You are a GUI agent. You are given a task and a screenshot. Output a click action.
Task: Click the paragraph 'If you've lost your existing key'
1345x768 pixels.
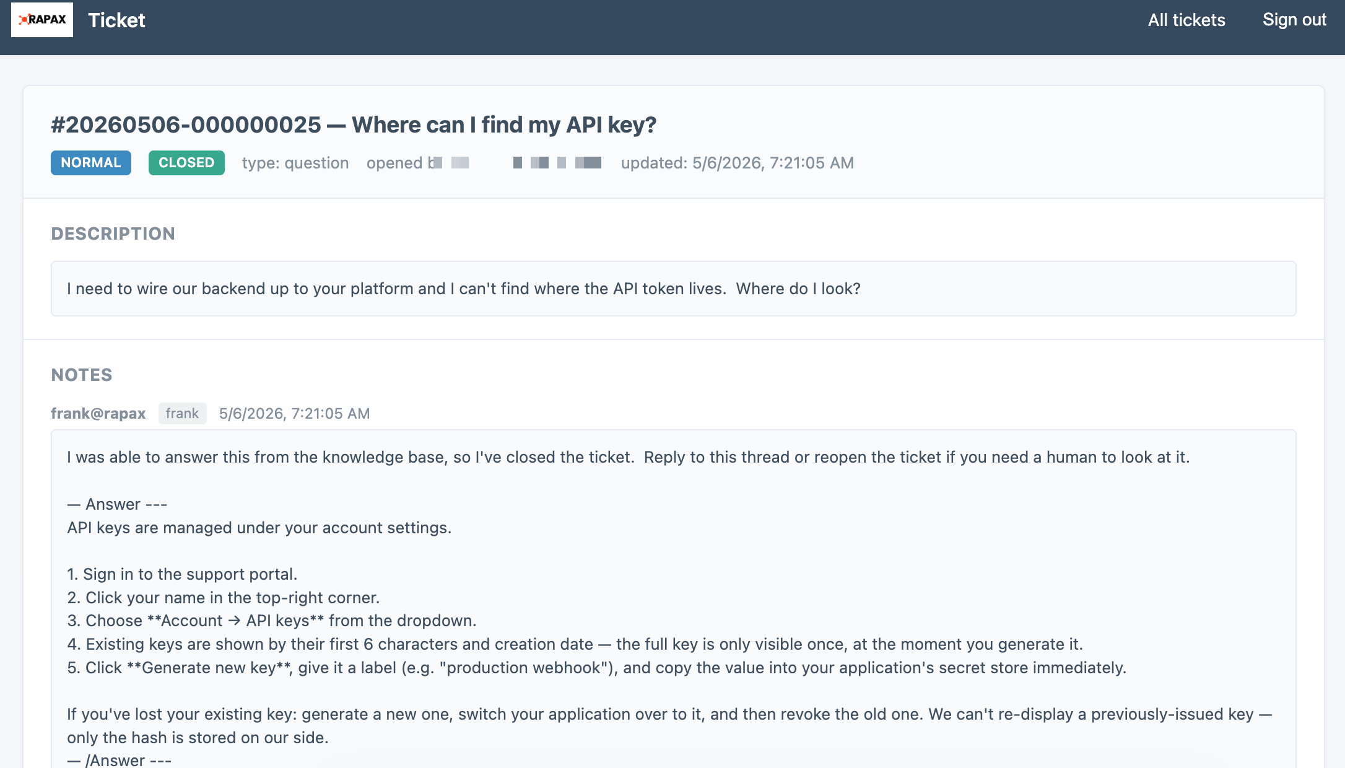coord(669,726)
